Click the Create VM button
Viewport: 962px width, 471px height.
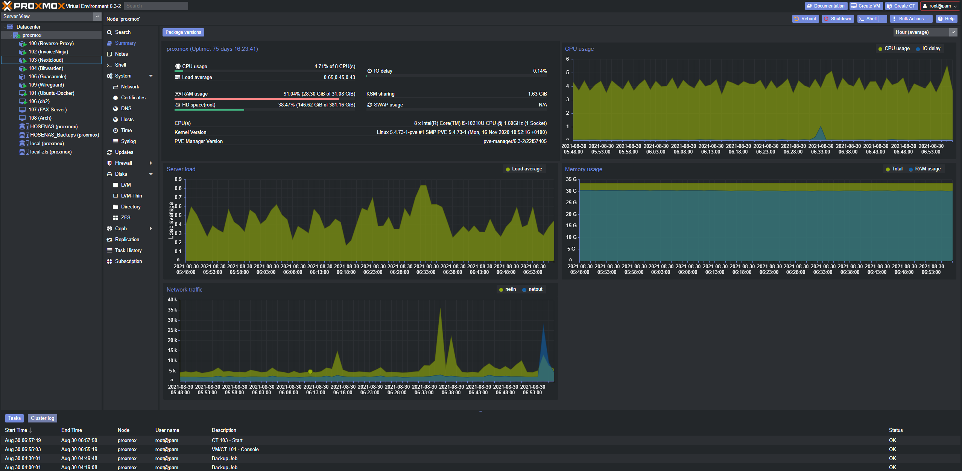866,6
